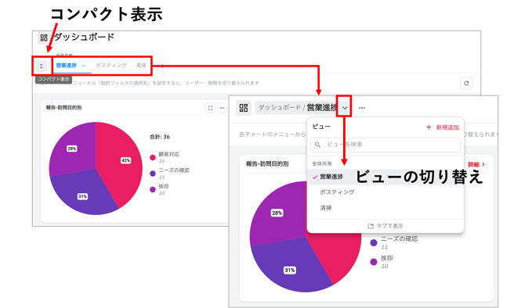The width and height of the screenshot is (525, 308).
Task: Toggle the compact view button
Action: click(x=42, y=66)
